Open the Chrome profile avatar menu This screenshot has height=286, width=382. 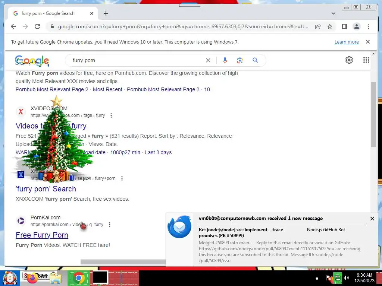(356, 26)
